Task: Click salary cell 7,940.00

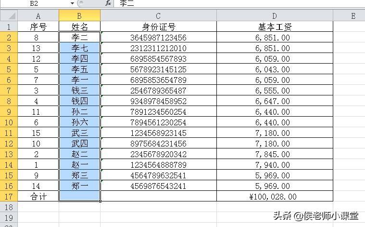Action: click(x=275, y=165)
